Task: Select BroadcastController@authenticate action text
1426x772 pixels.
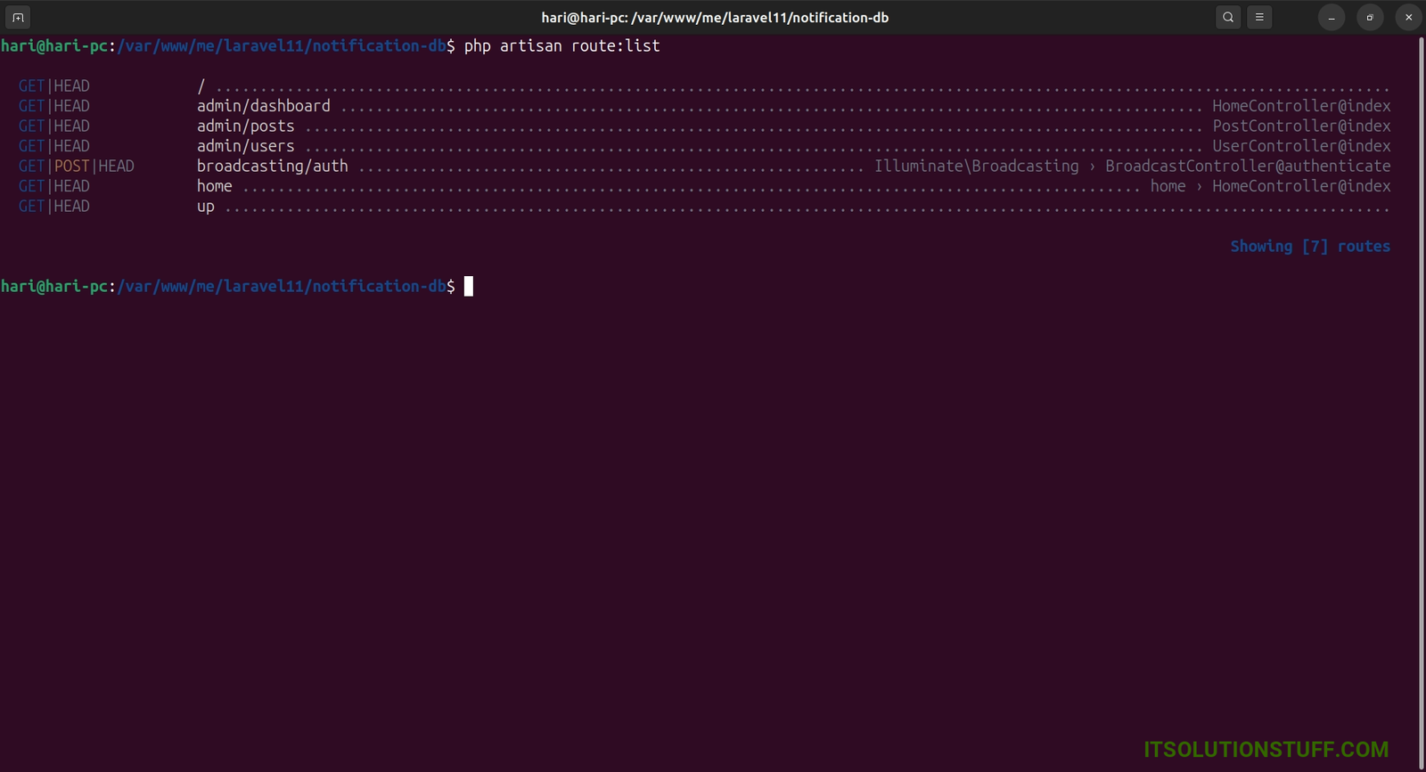Action: point(1247,167)
